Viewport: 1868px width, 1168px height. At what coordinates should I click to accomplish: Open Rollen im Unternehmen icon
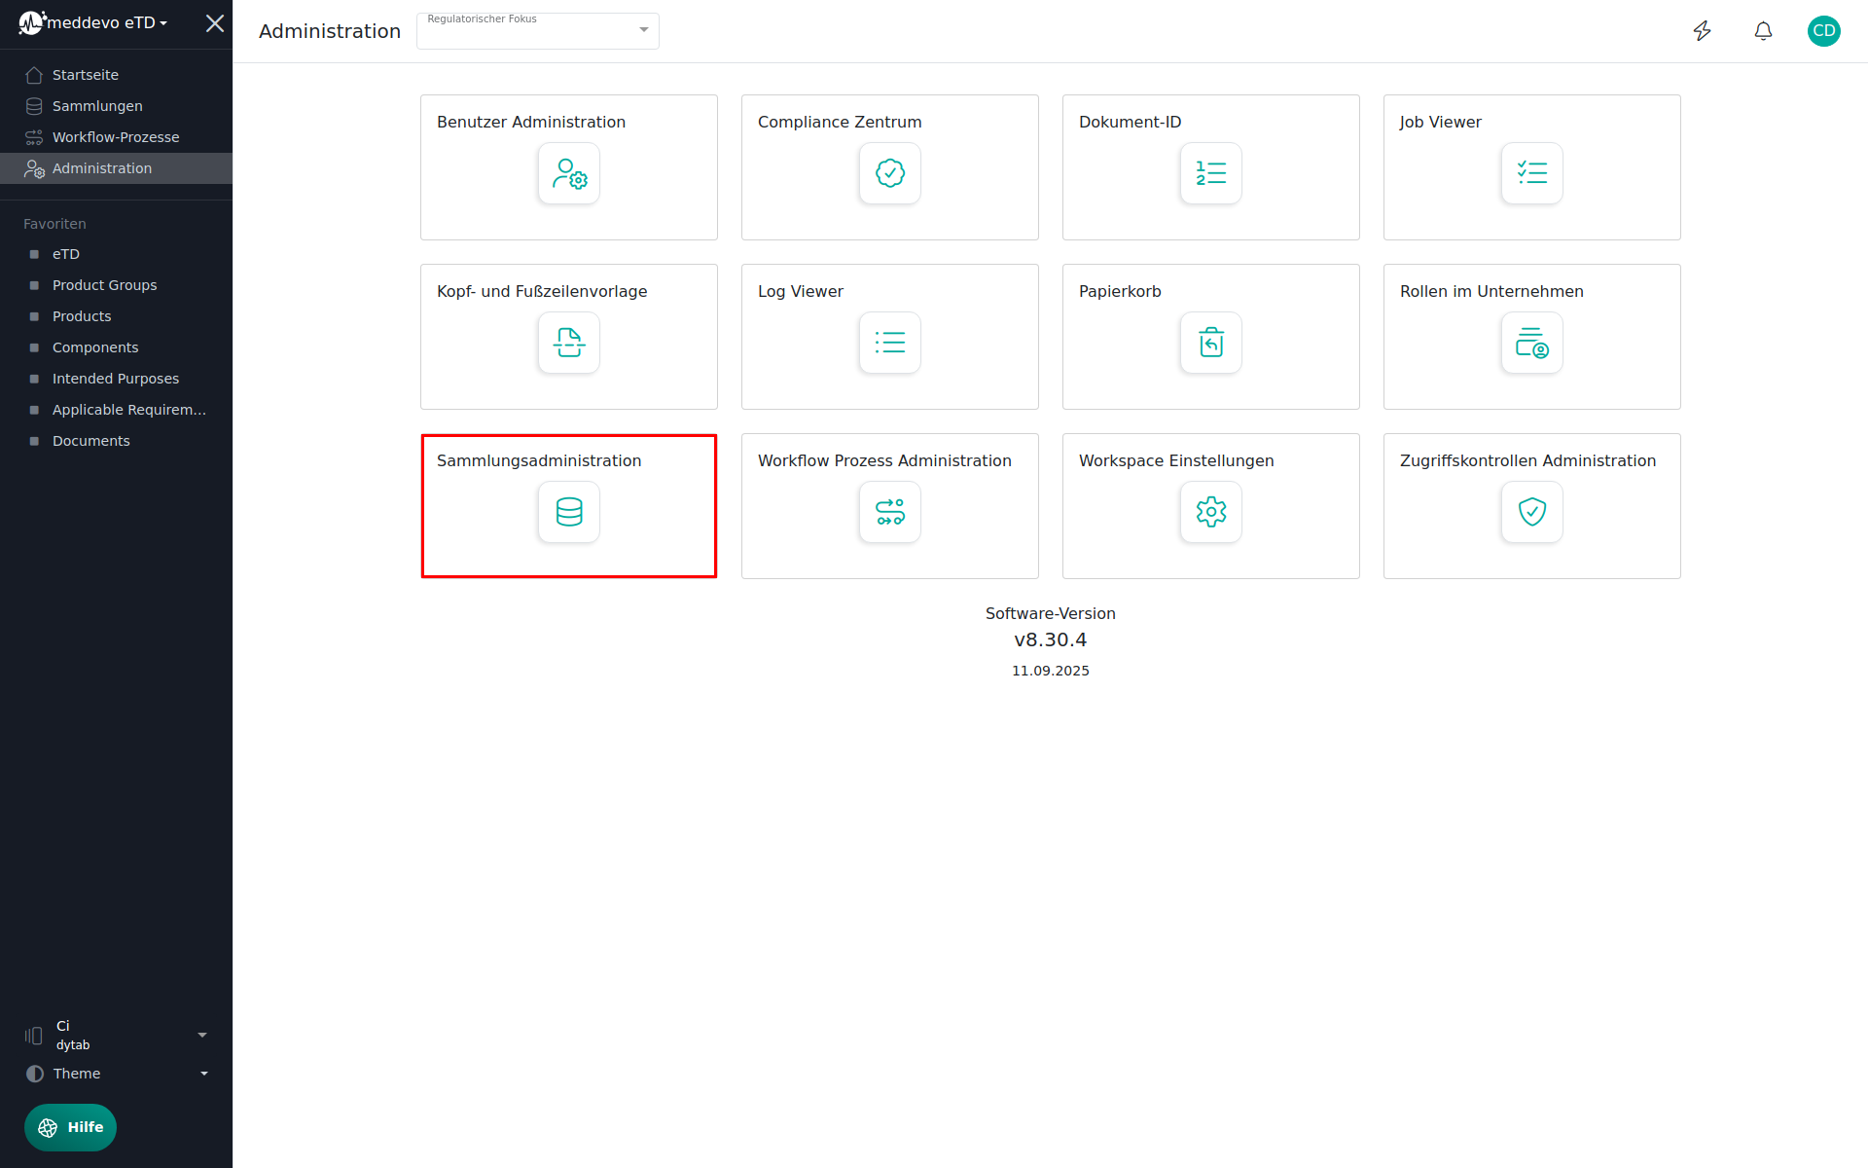coord(1532,343)
